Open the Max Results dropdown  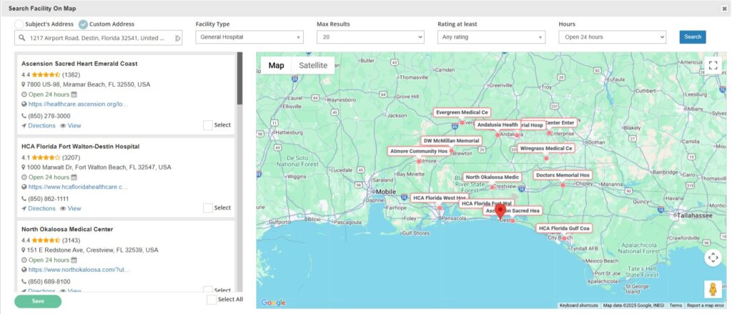click(x=370, y=37)
